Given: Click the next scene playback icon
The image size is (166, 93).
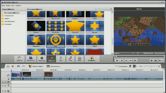Looking at the screenshot, I should [135, 60].
